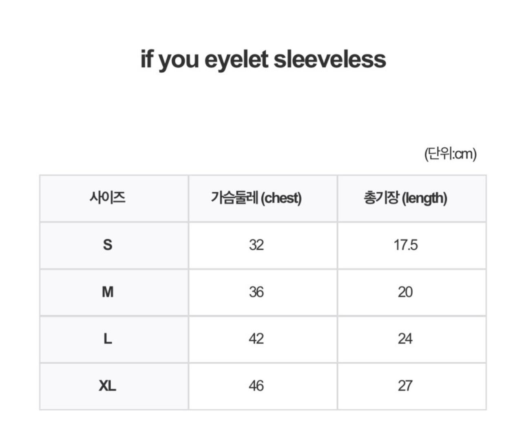Click the chest value 36 cell
The height and width of the screenshot is (446, 526).
(x=256, y=292)
